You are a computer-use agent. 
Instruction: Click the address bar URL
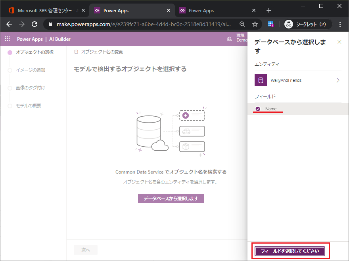coord(144,24)
